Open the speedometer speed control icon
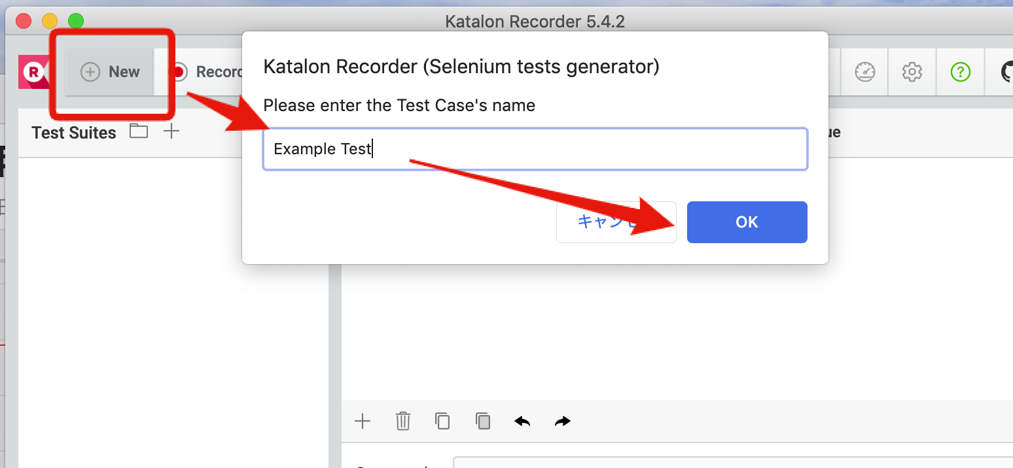Screen dimensions: 1013x468 tap(865, 72)
